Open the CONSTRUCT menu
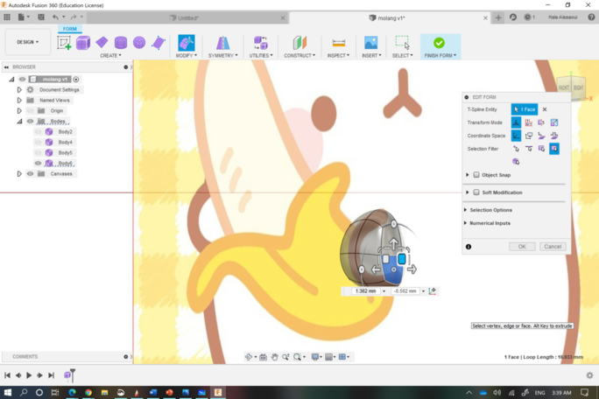 (x=299, y=56)
